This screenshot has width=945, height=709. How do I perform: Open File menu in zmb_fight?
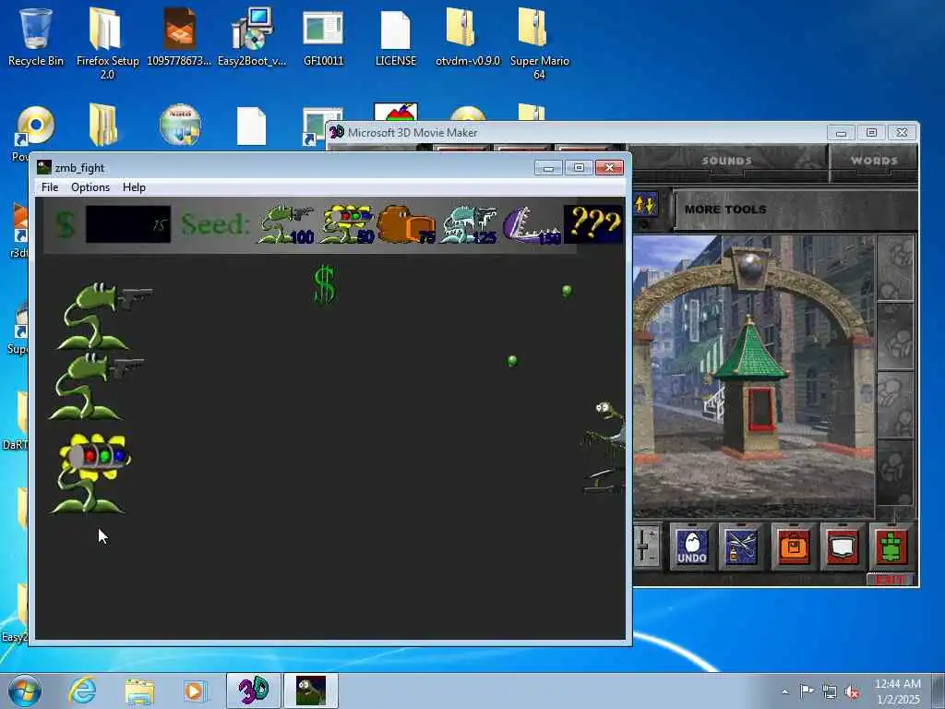point(50,186)
